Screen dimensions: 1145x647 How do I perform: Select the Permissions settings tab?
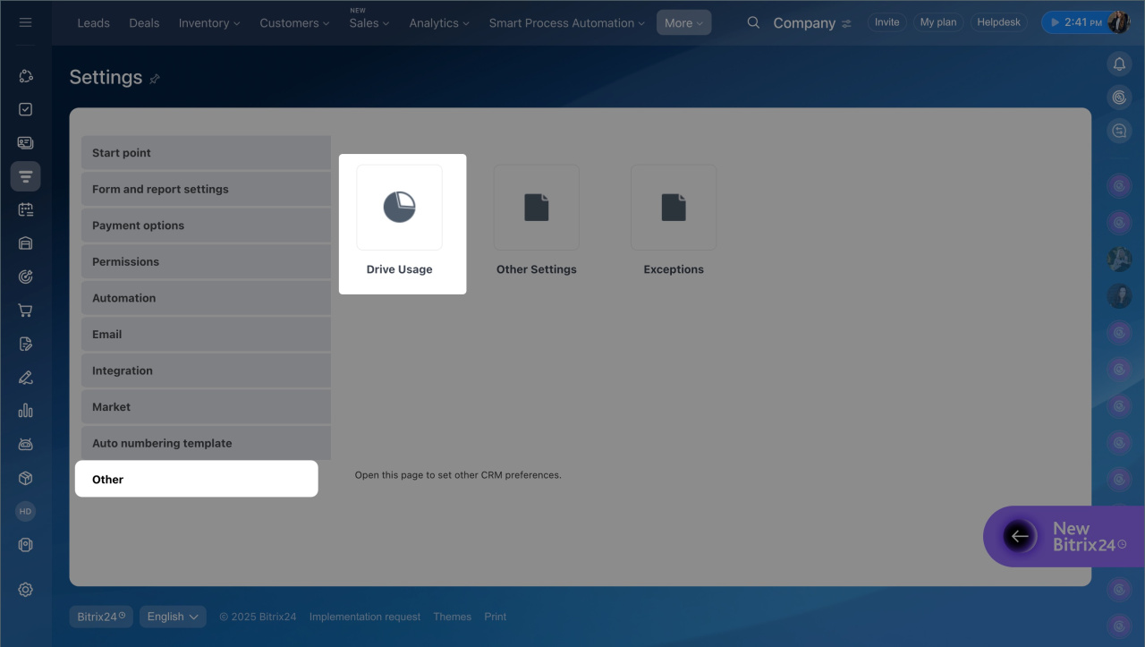click(x=206, y=261)
